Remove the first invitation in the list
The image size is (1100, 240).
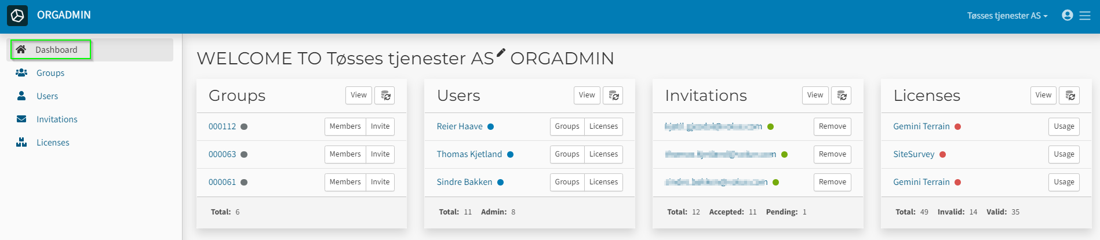coord(832,126)
